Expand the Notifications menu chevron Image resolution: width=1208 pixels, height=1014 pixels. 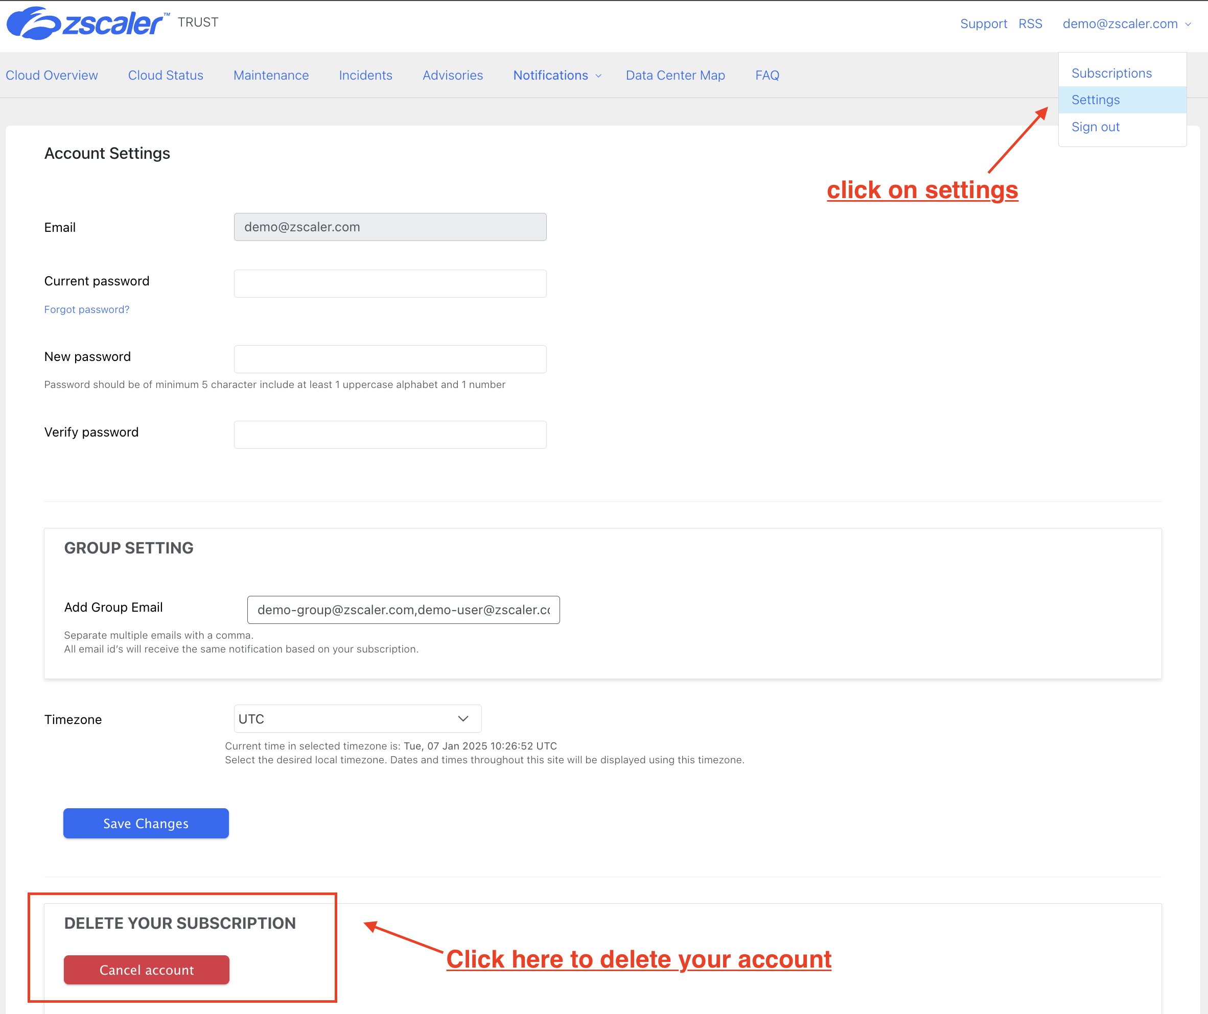pyautogui.click(x=598, y=76)
